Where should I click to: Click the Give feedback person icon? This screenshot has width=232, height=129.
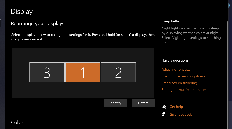click(164, 114)
